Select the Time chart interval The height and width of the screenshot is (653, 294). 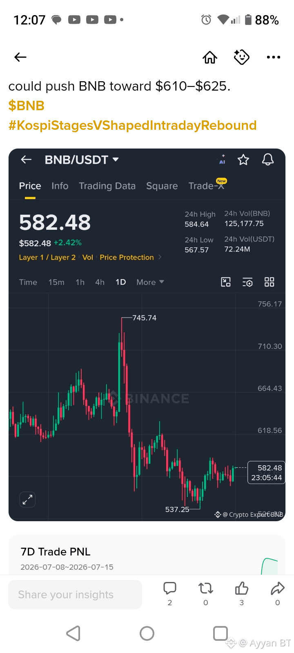[x=28, y=282]
